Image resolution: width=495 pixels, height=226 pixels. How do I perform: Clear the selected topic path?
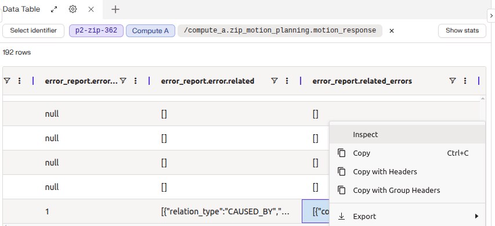click(392, 31)
